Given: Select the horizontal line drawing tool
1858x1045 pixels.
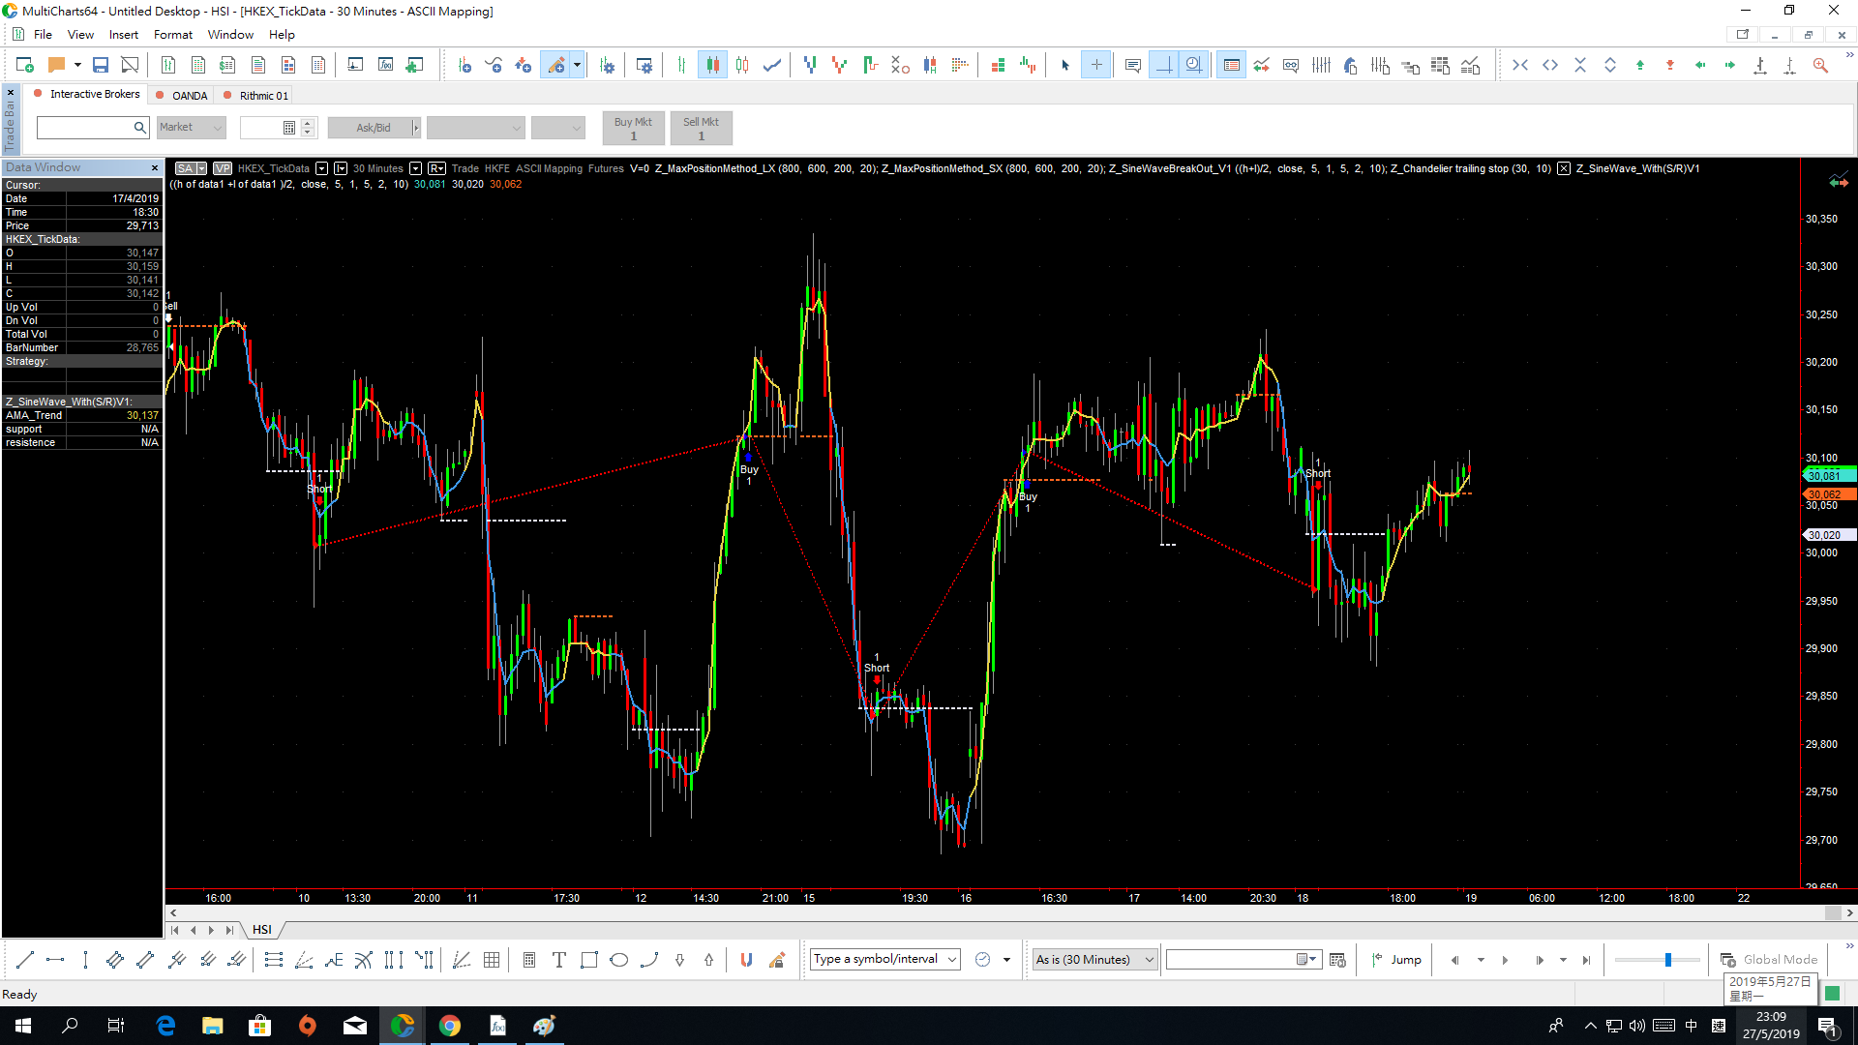Looking at the screenshot, I should 55,960.
